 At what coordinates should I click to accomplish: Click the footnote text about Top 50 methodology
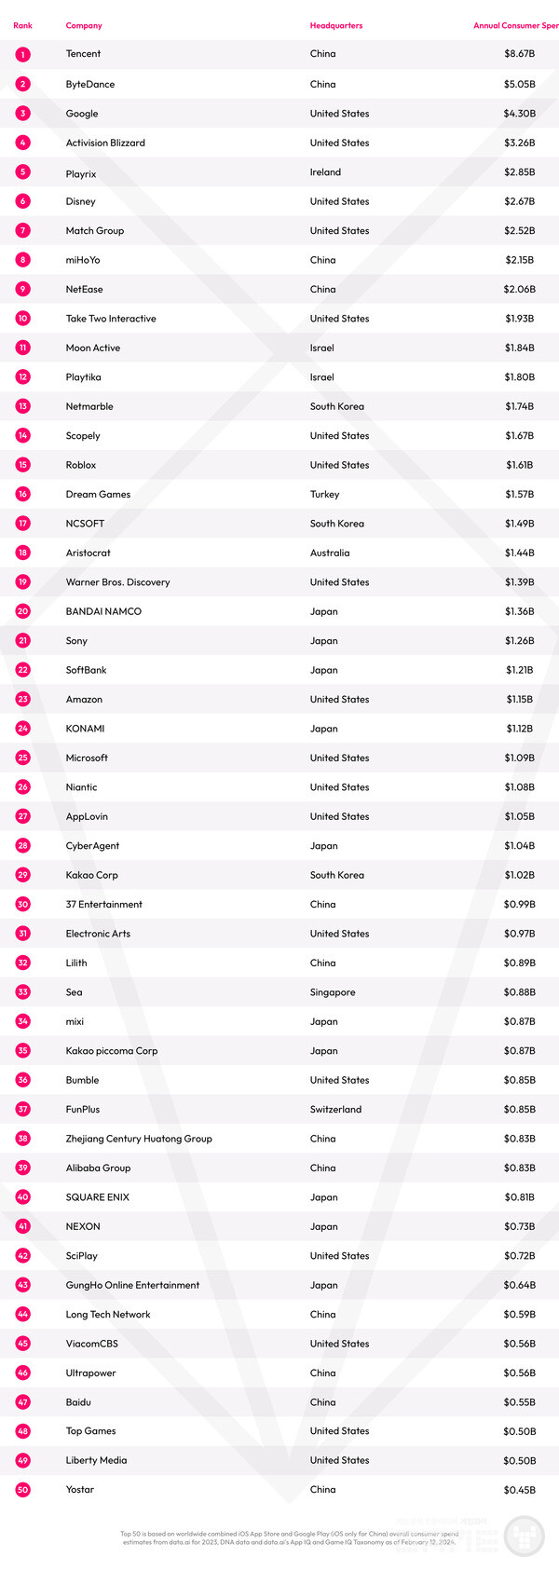tap(289, 1537)
